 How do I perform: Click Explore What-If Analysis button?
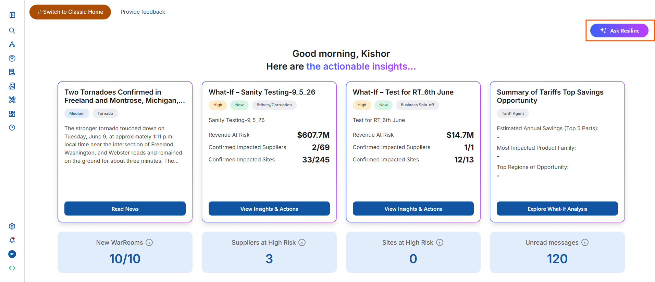(x=557, y=209)
